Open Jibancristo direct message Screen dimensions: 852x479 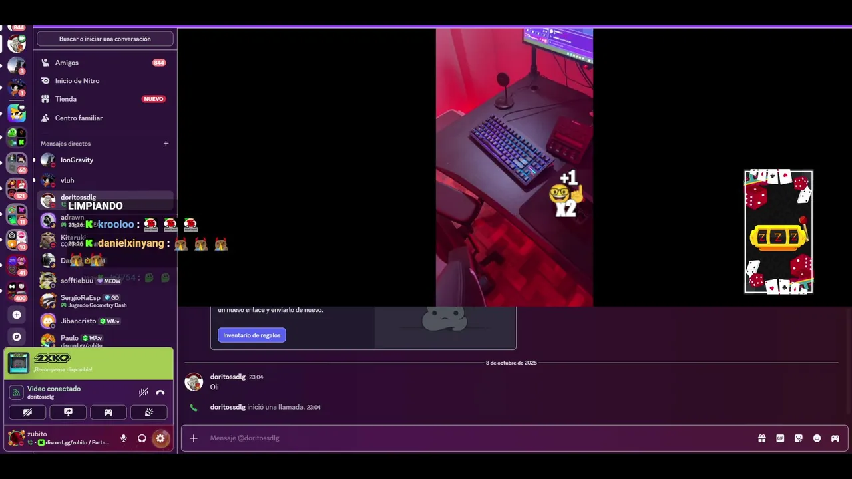tap(105, 321)
